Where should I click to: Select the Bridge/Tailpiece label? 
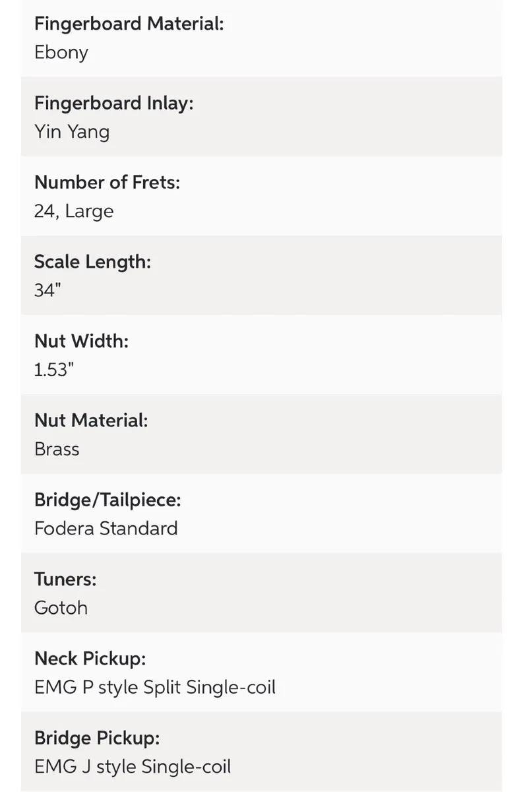click(x=108, y=500)
